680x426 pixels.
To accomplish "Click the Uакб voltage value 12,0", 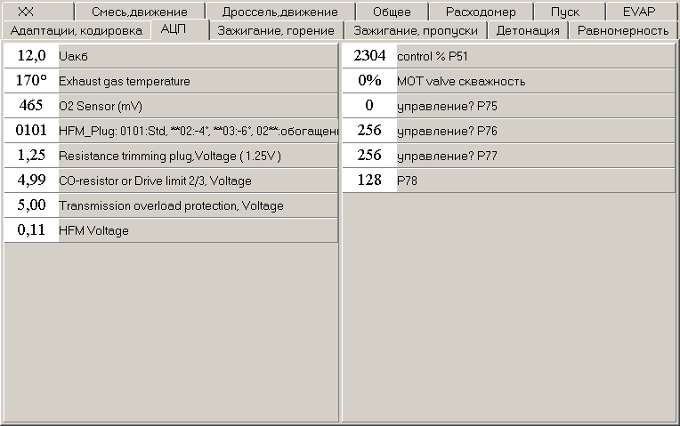I will [31, 55].
